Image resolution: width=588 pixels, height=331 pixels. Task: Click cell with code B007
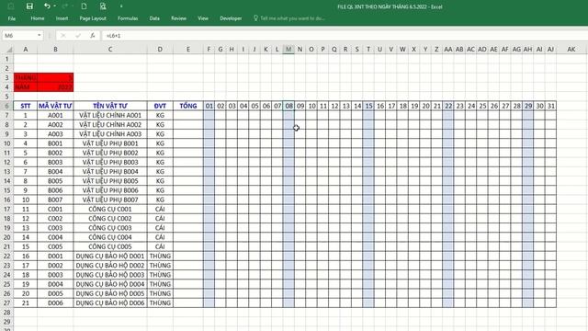(x=55, y=200)
